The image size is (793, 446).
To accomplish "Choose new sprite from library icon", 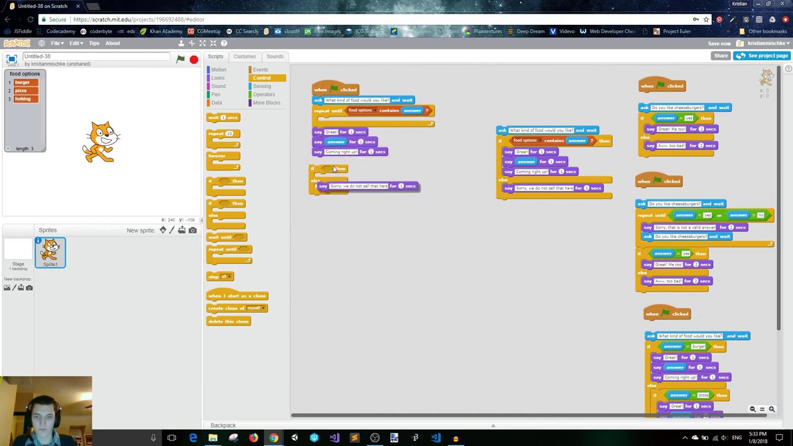I will tap(163, 230).
